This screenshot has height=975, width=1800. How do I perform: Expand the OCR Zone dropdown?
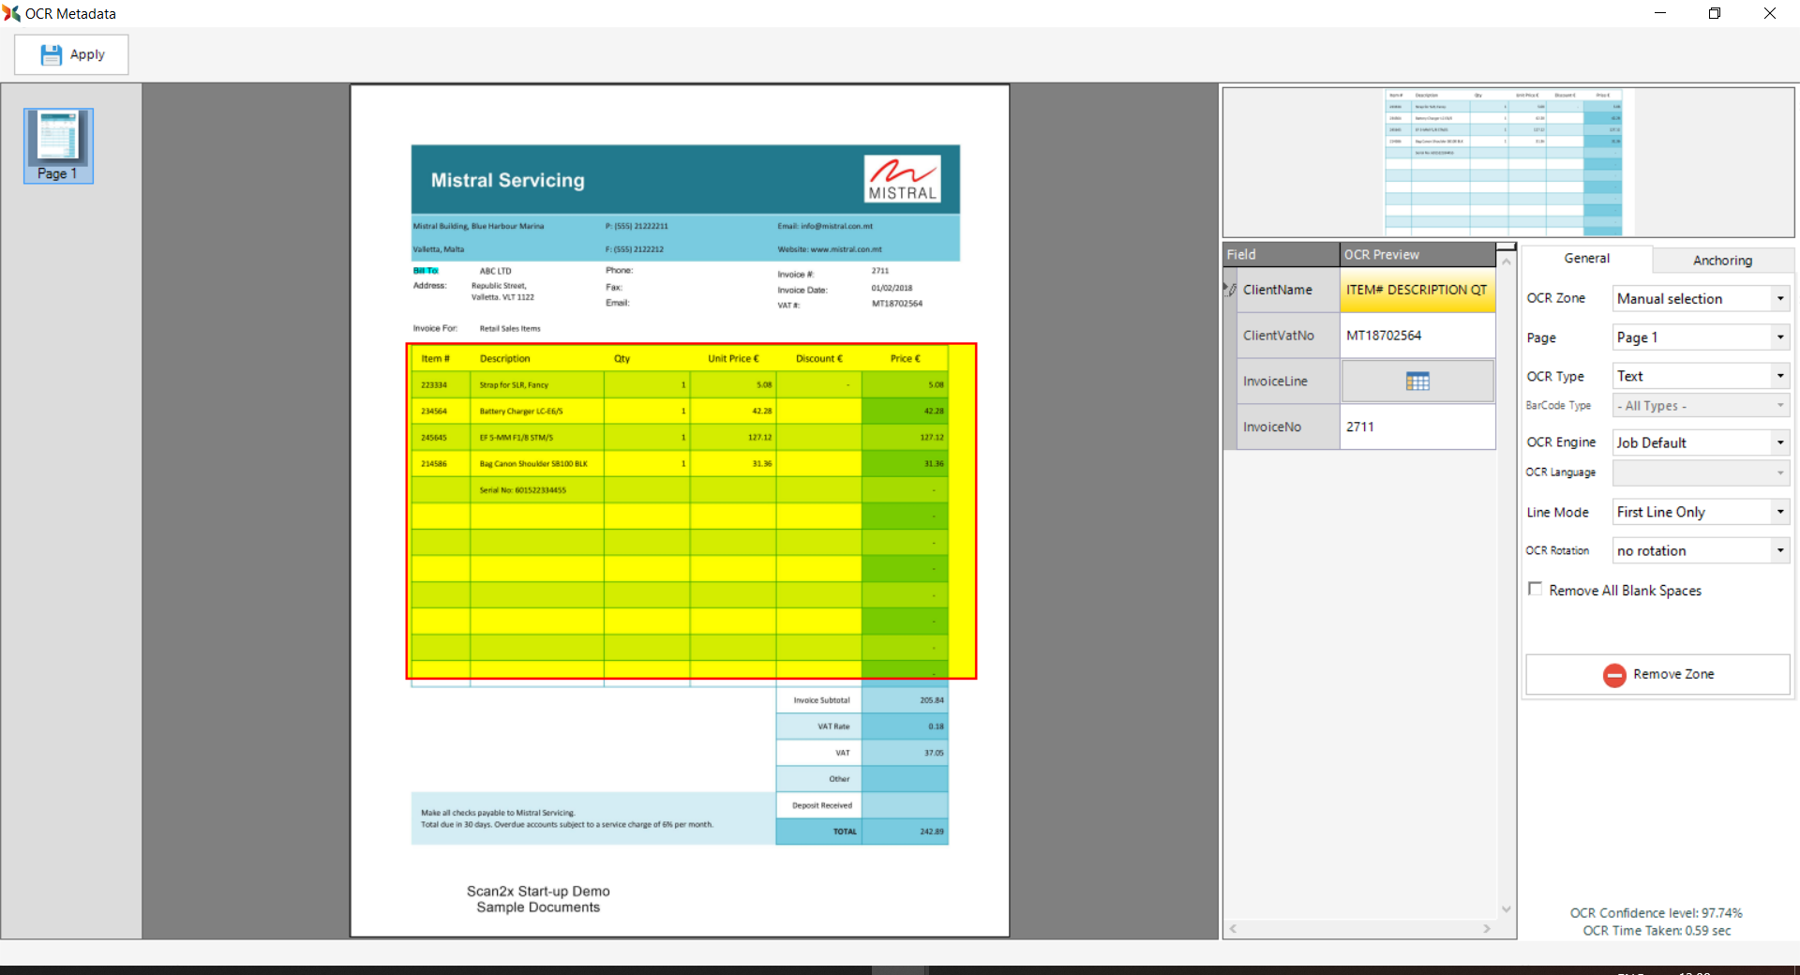point(1779,299)
